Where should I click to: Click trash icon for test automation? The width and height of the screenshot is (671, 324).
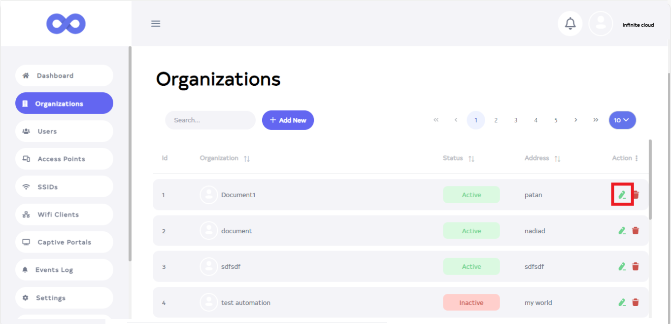636,302
